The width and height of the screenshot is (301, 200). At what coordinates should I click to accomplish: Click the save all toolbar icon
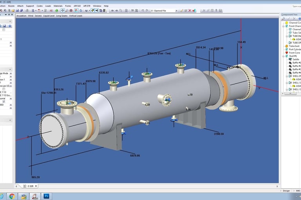click(21, 11)
